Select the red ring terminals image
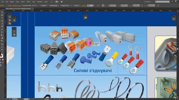This screenshot has width=179, height=100. coord(131,59)
